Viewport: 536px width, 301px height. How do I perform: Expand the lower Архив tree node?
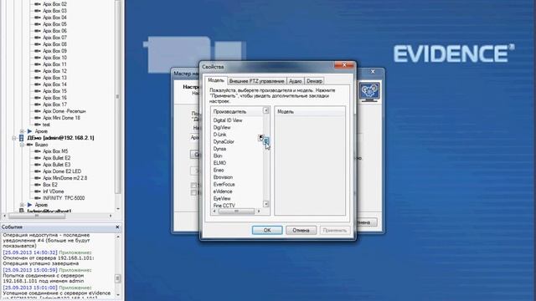point(22,205)
